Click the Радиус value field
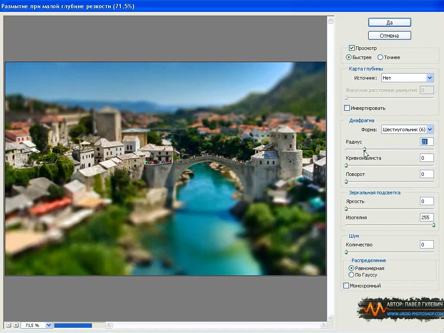The height and width of the screenshot is (333, 444). (427, 142)
